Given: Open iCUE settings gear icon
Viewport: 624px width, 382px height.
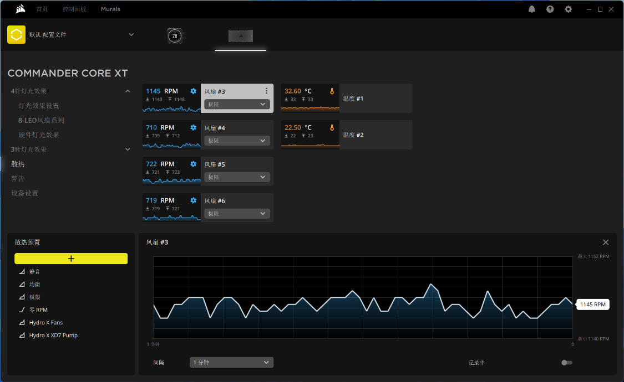Looking at the screenshot, I should pyautogui.click(x=569, y=9).
